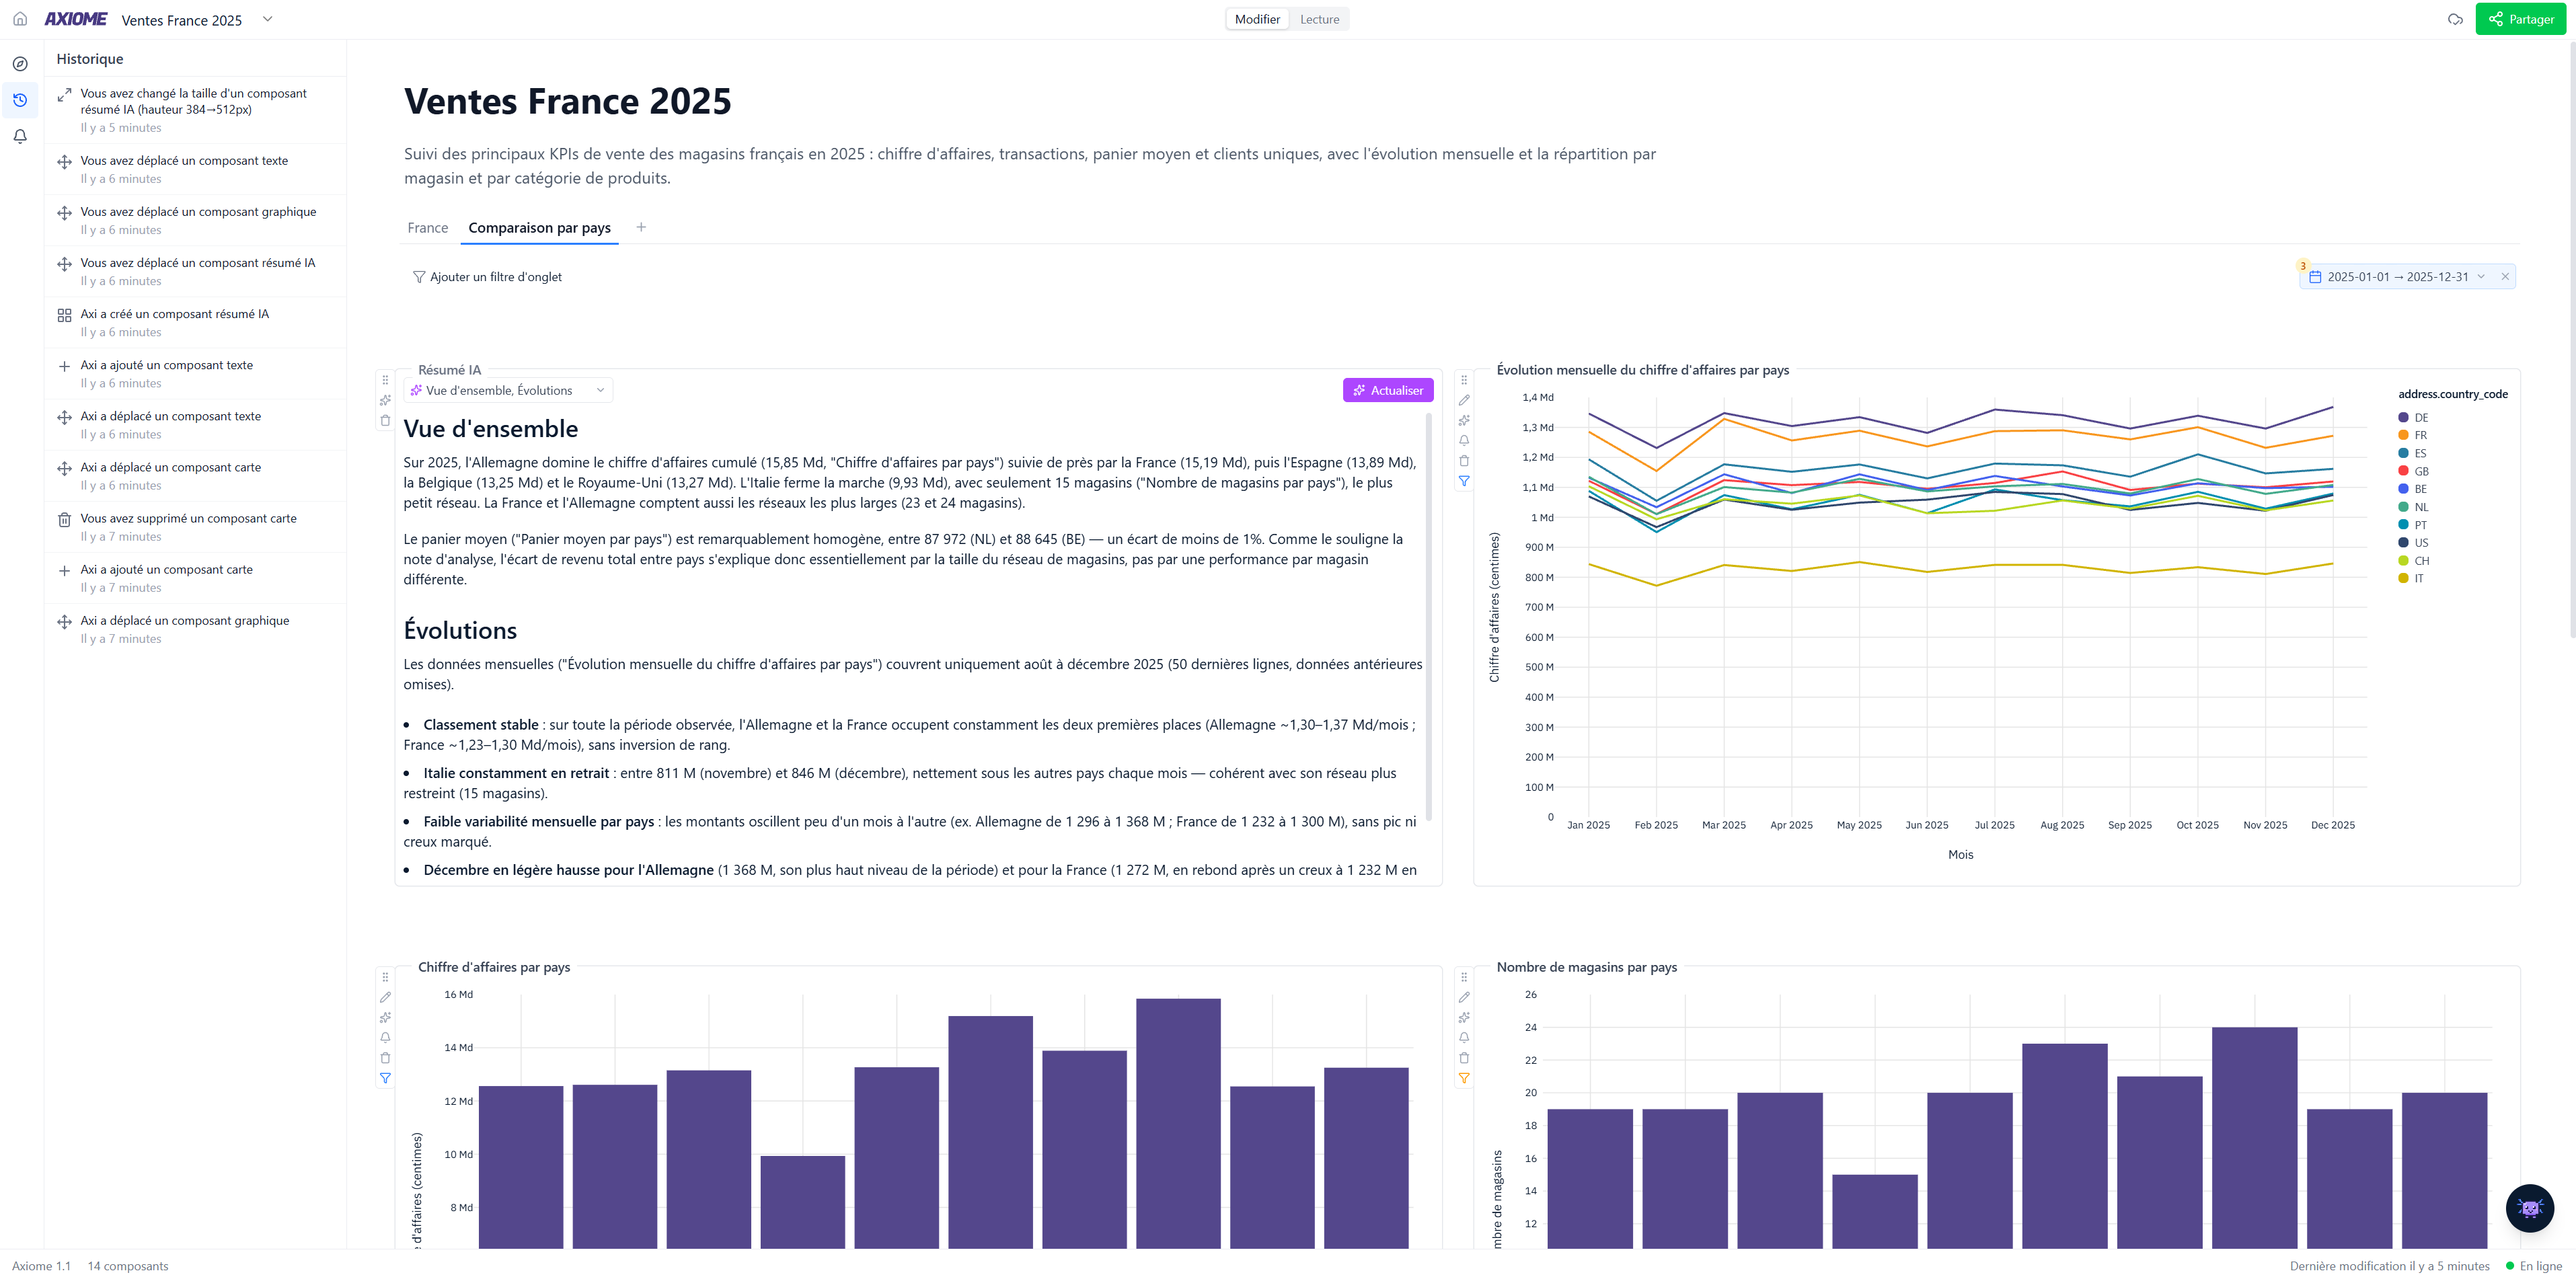Click the AI sparkle icon beside Résumé IA

(385, 400)
